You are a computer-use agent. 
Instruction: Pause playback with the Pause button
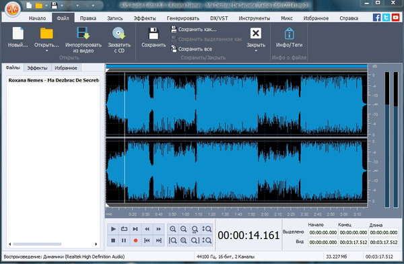coord(124,240)
